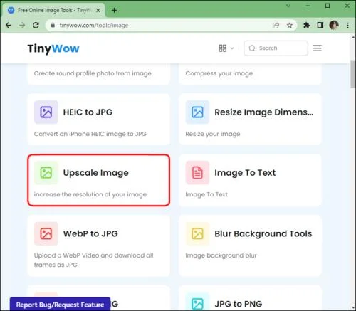The width and height of the screenshot is (356, 311).
Task: Select the Resize Image Dimensions blue icon
Action: (x=197, y=112)
